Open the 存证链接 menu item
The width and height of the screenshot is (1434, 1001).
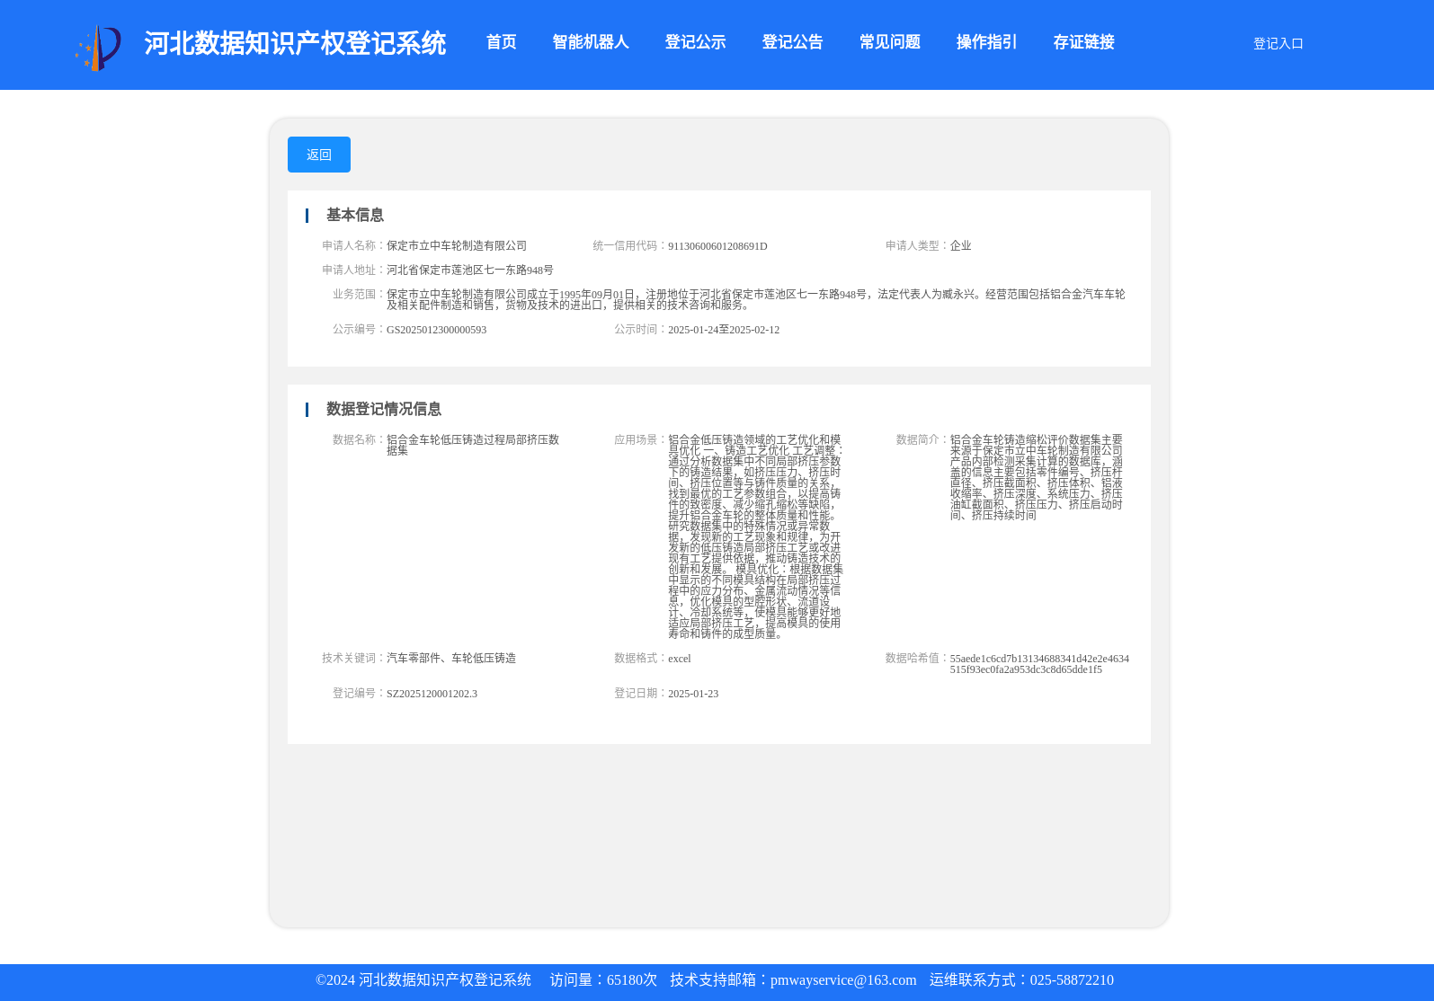1082,42
